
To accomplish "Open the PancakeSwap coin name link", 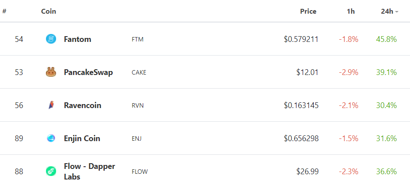I will pyautogui.click(x=88, y=72).
